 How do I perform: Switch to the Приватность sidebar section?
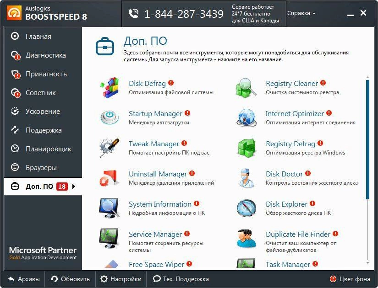coord(43,74)
